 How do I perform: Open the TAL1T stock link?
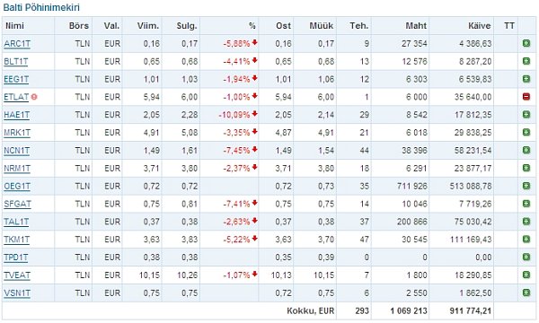pos(16,223)
